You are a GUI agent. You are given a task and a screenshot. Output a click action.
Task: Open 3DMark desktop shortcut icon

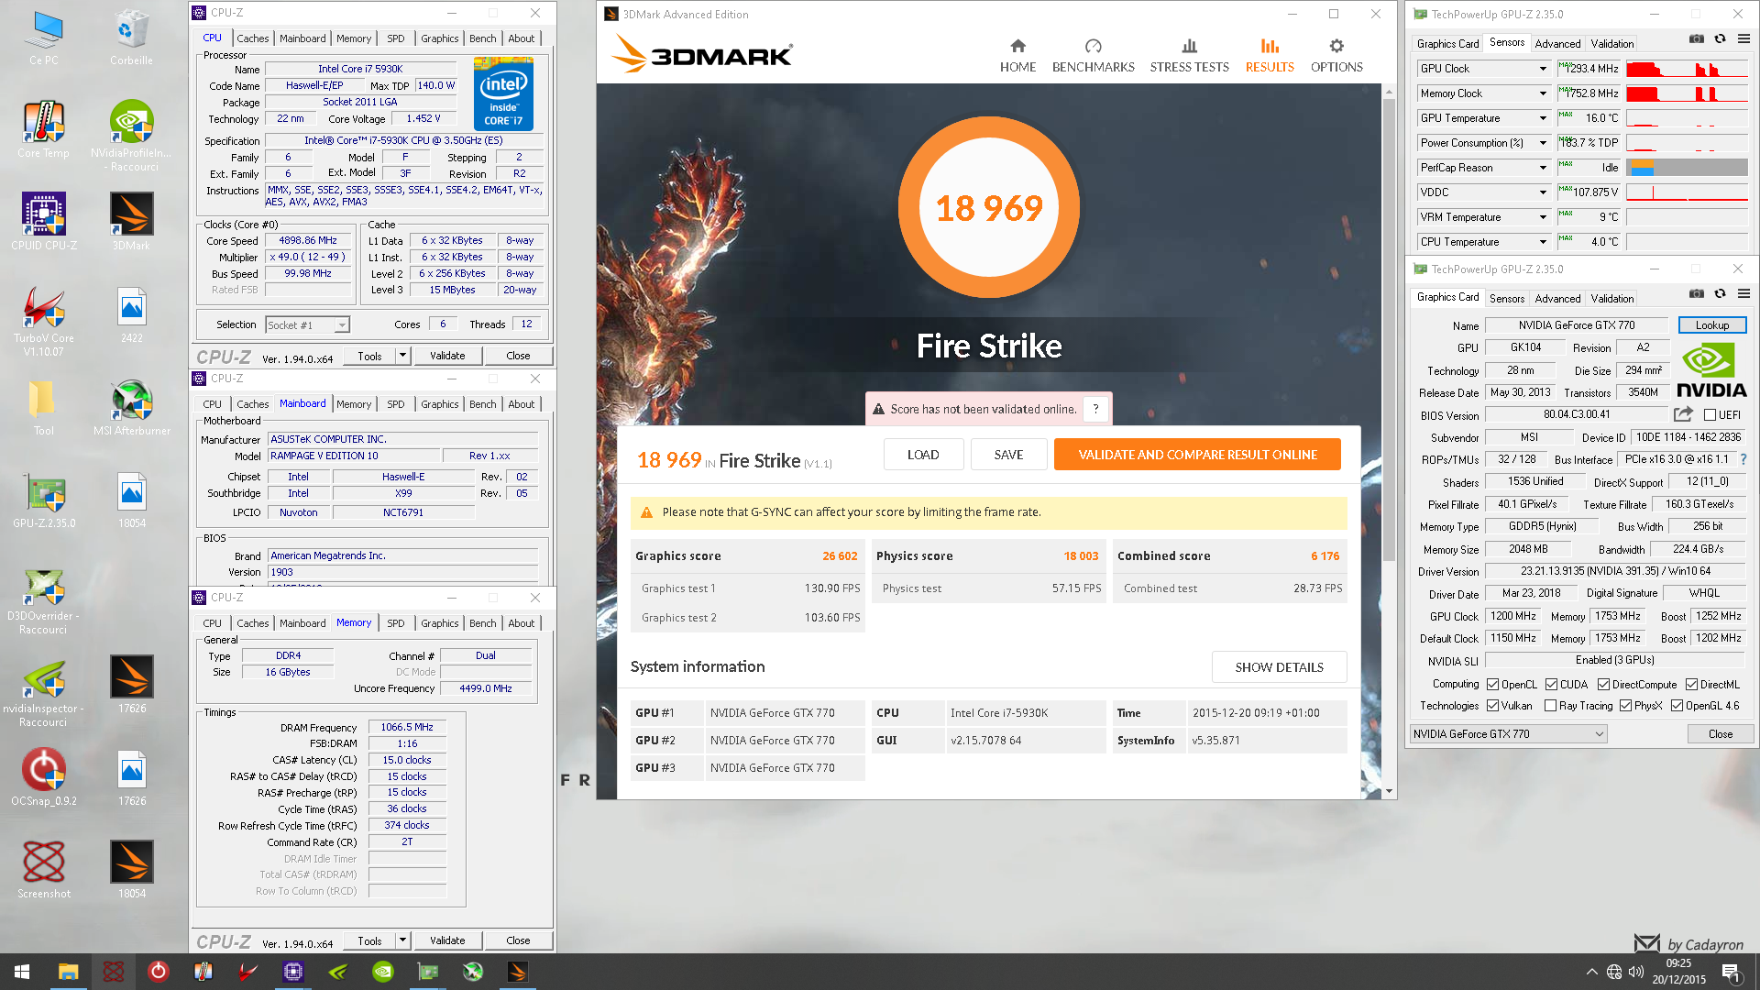tap(132, 222)
